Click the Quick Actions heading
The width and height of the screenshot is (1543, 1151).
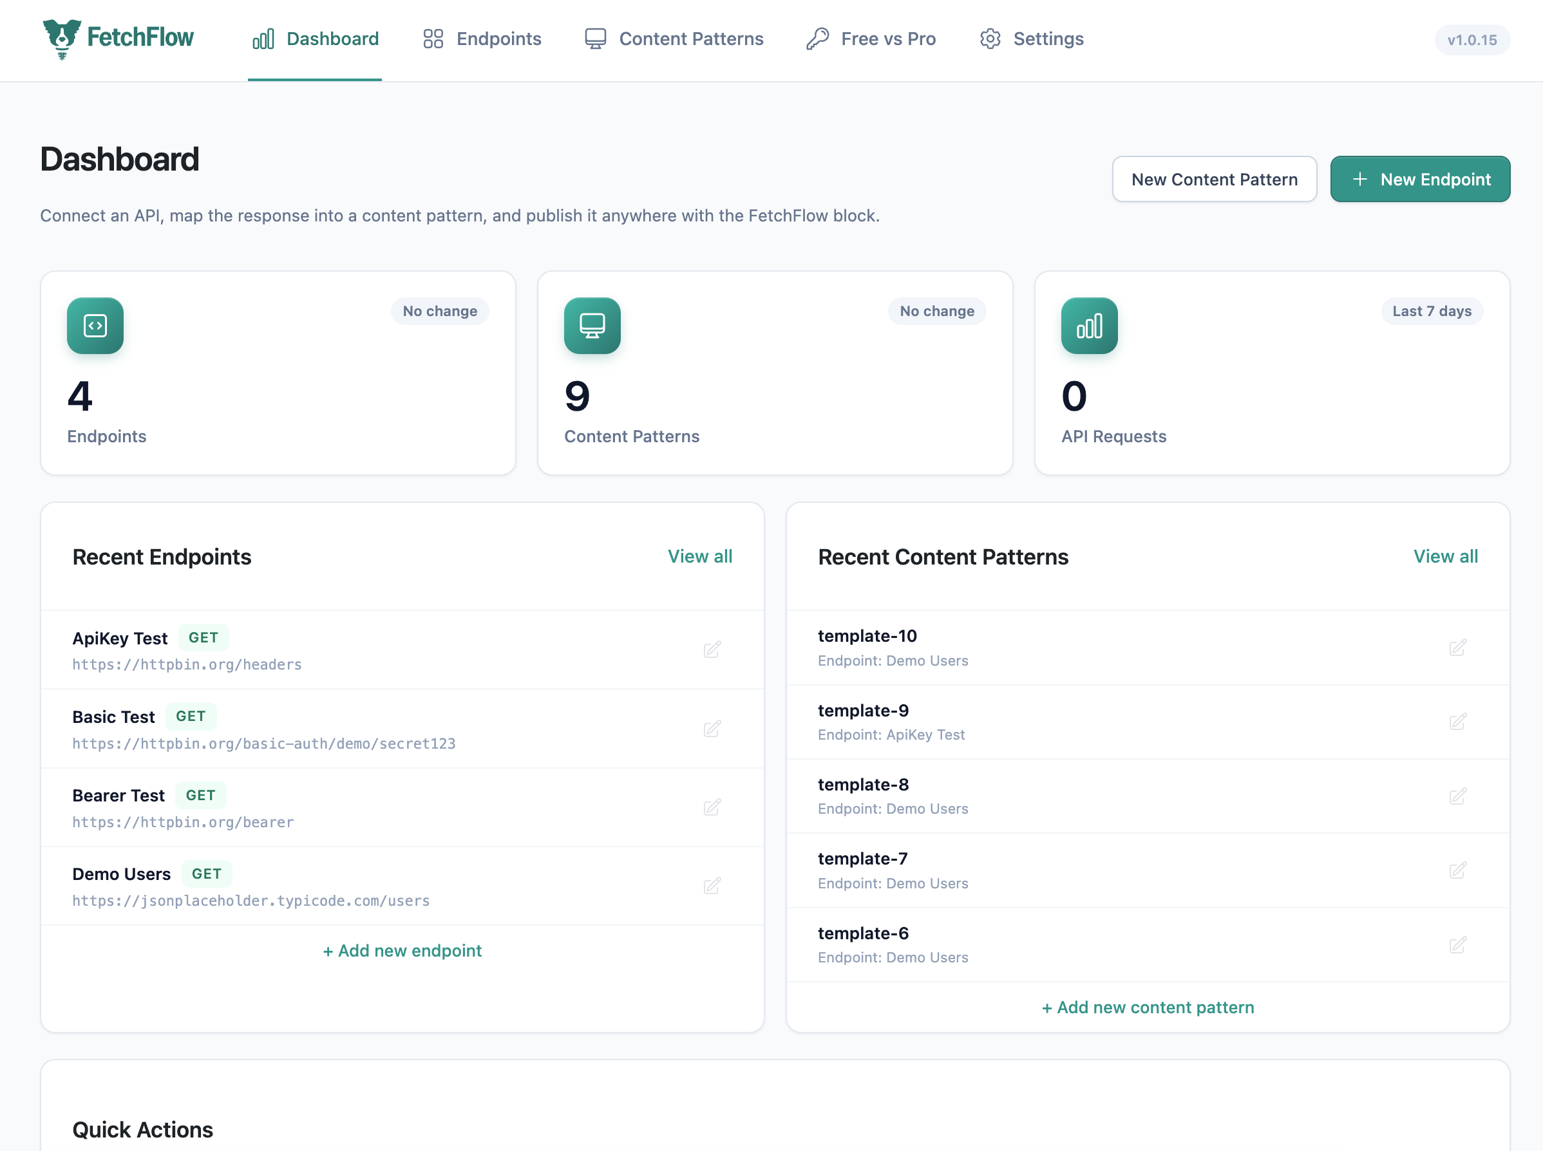pyautogui.click(x=143, y=1130)
